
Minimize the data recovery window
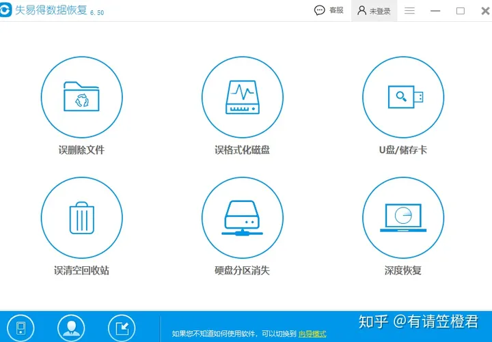(436, 11)
